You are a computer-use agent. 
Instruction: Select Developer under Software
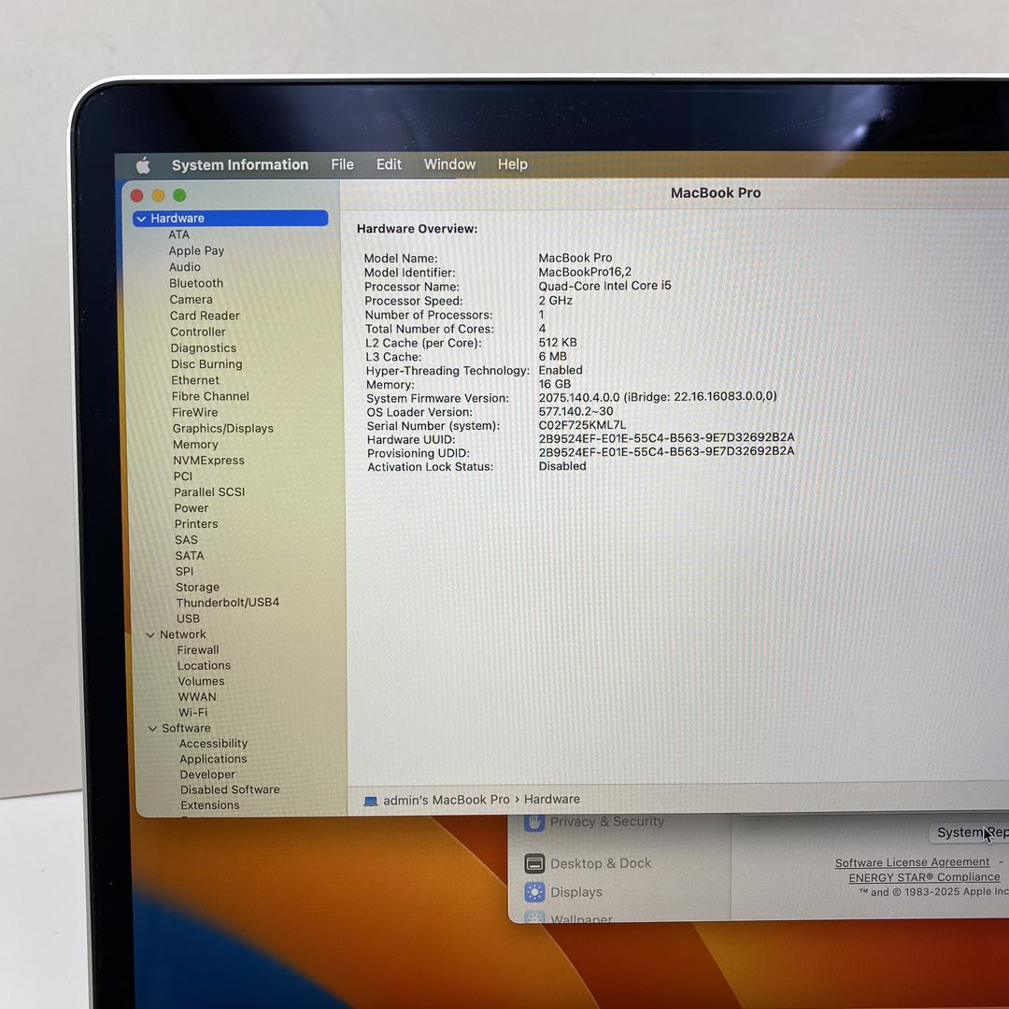tap(207, 775)
